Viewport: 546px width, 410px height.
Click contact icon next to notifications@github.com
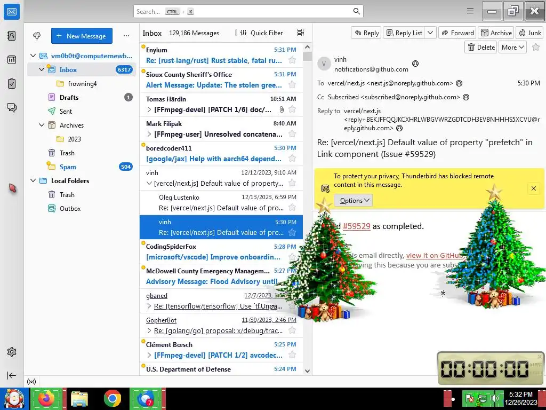pyautogui.click(x=415, y=64)
